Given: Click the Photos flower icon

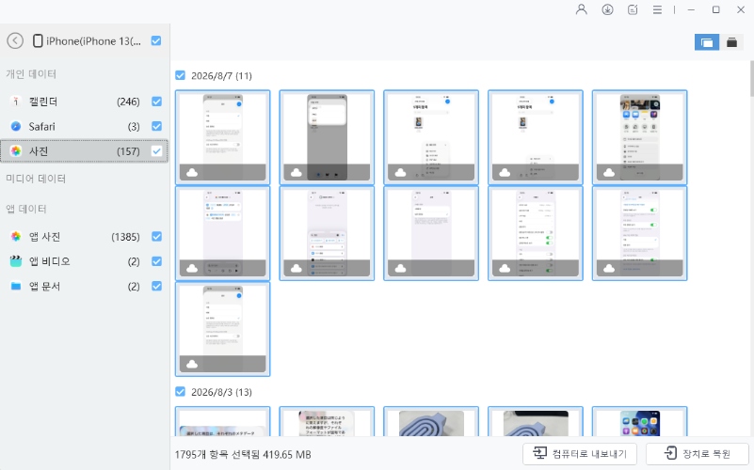Looking at the screenshot, I should 16,151.
